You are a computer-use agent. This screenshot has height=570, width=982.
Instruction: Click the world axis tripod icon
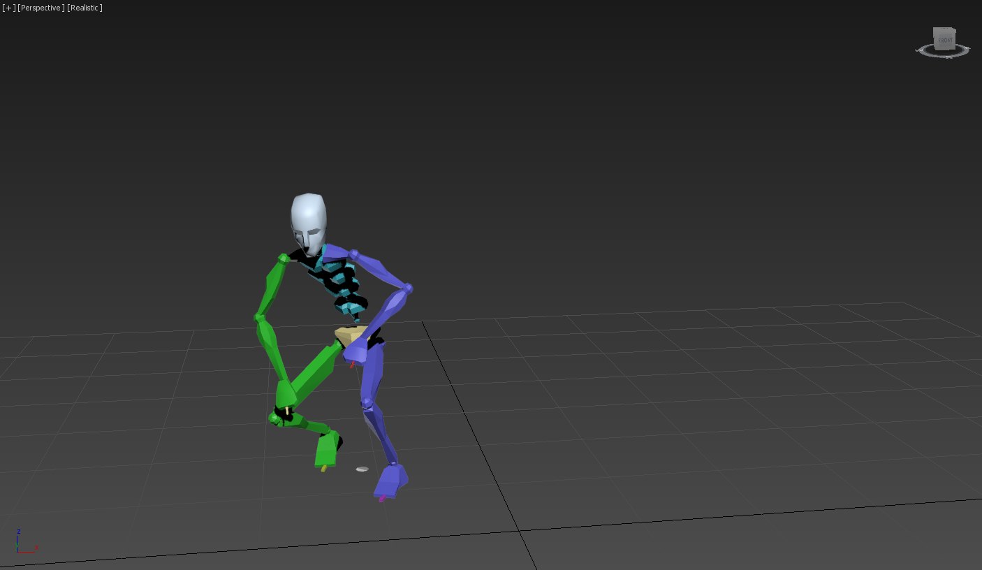[x=27, y=541]
